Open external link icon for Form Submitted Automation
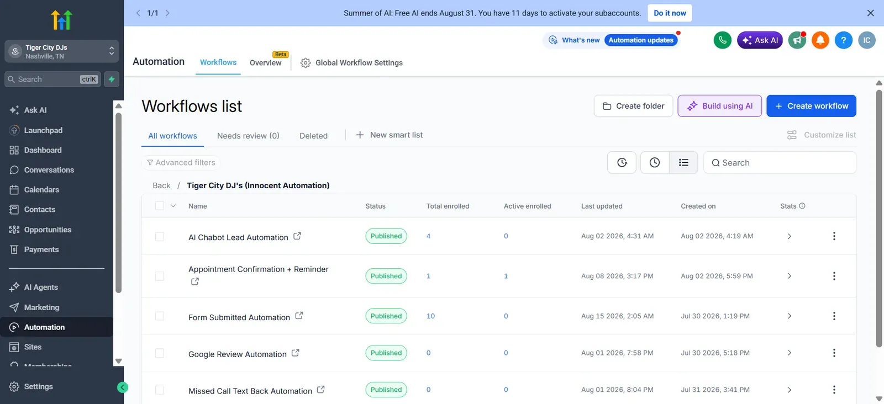884x404 pixels. coord(299,316)
